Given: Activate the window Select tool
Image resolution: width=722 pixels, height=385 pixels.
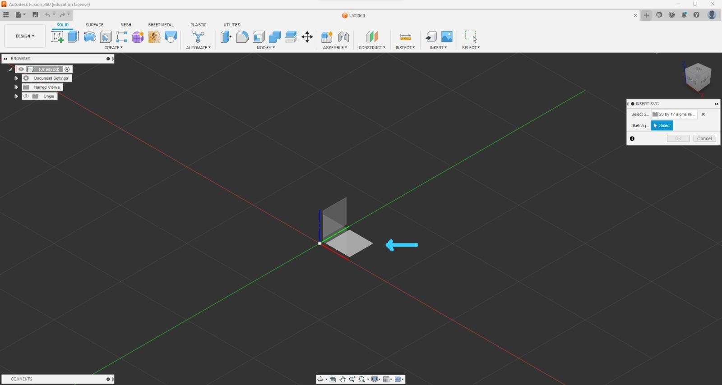Looking at the screenshot, I should [x=471, y=37].
